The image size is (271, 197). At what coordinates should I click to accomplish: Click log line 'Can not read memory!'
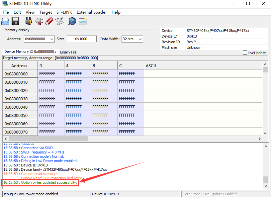pyautogui.click(x=30, y=174)
